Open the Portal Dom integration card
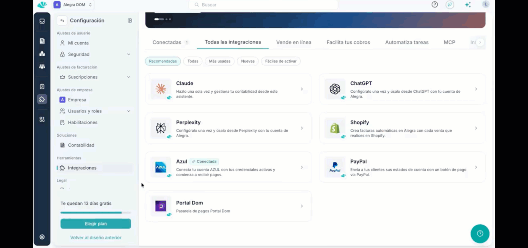 (228, 206)
